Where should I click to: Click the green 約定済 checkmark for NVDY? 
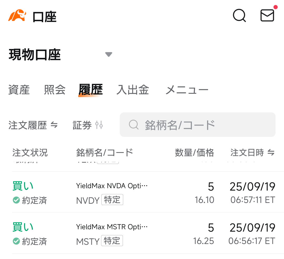tap(16, 200)
